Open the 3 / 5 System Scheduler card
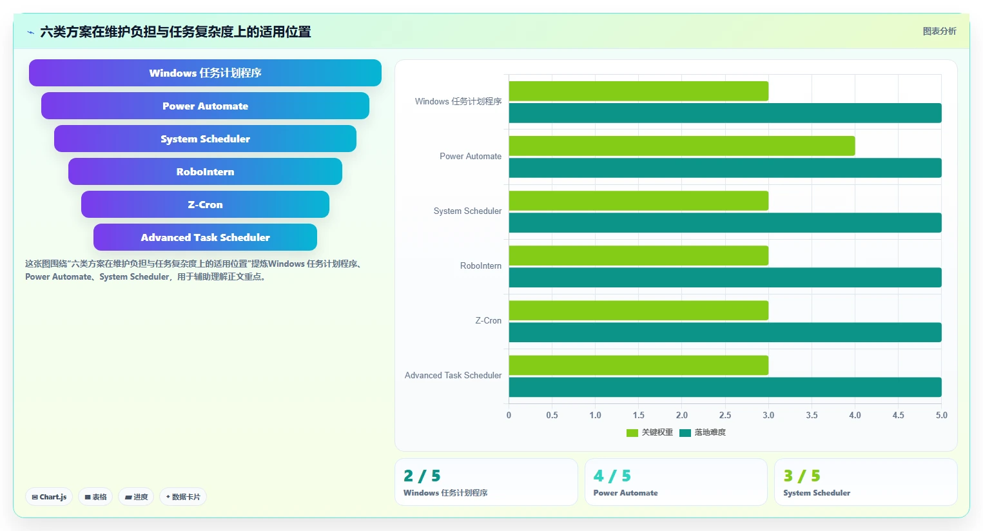 coord(866,482)
